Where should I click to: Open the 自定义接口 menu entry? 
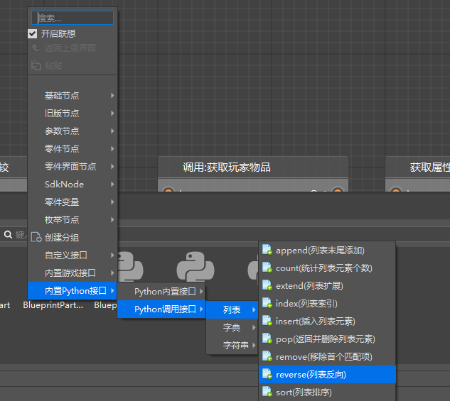[x=73, y=256]
